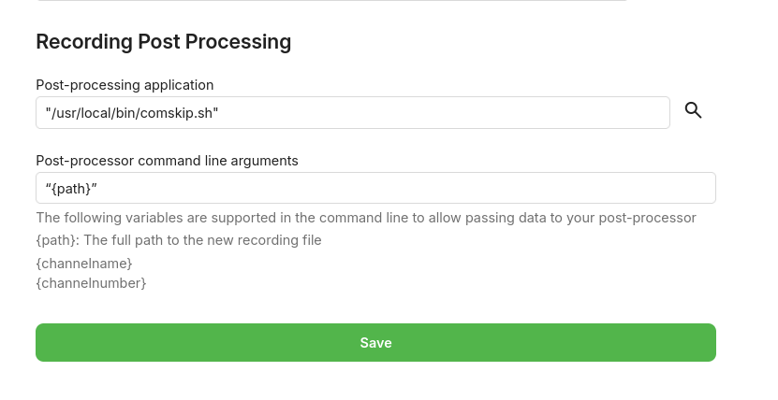Viewport: 778px width, 400px height.
Task: Click the "/usr/local/bin/comskip.sh" path text
Action: [x=132, y=112]
